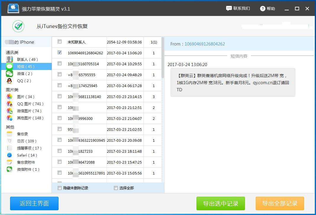Screen dimensions: 316x215
Task: Open the 联系人 (Contacts) category
Action: coord(18,59)
